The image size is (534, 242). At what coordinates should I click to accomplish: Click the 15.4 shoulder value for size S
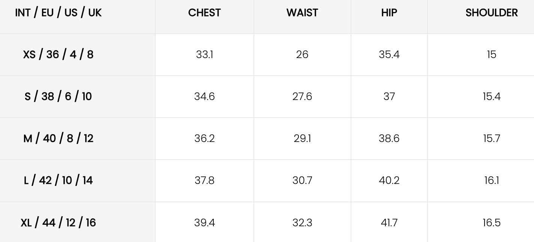tap(492, 97)
